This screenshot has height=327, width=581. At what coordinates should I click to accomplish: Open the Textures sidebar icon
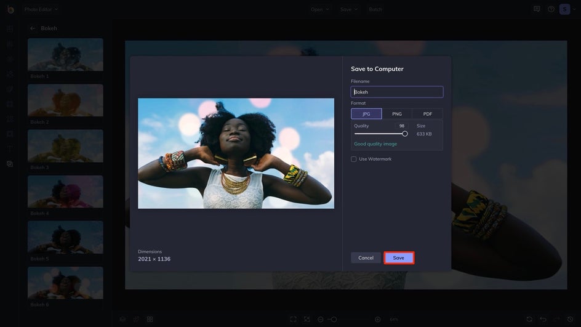pyautogui.click(x=10, y=164)
